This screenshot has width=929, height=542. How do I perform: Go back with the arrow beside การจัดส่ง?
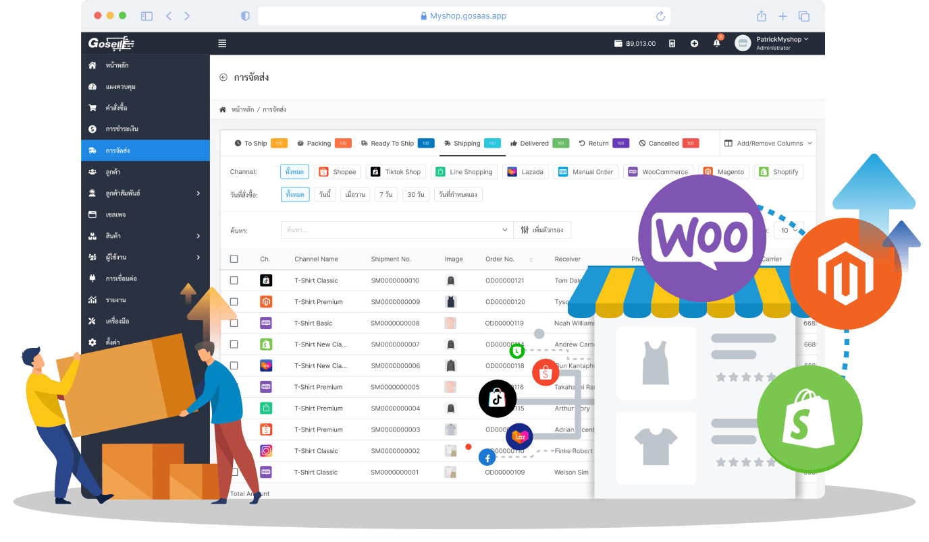tap(223, 78)
